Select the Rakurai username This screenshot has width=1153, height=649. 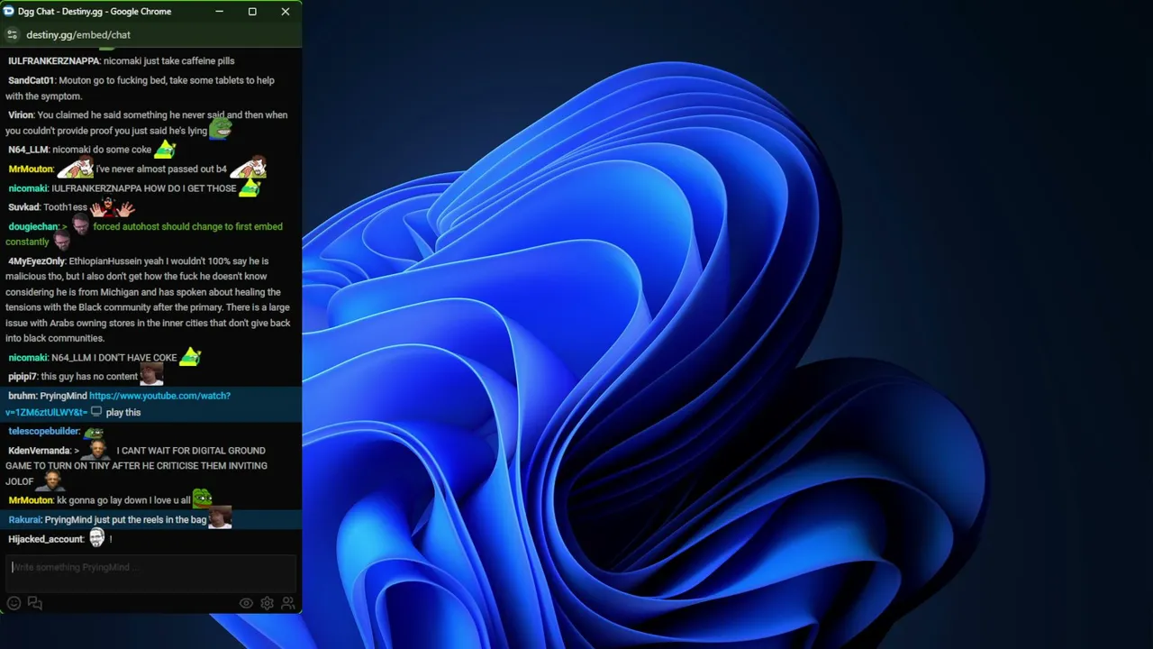[x=24, y=519]
